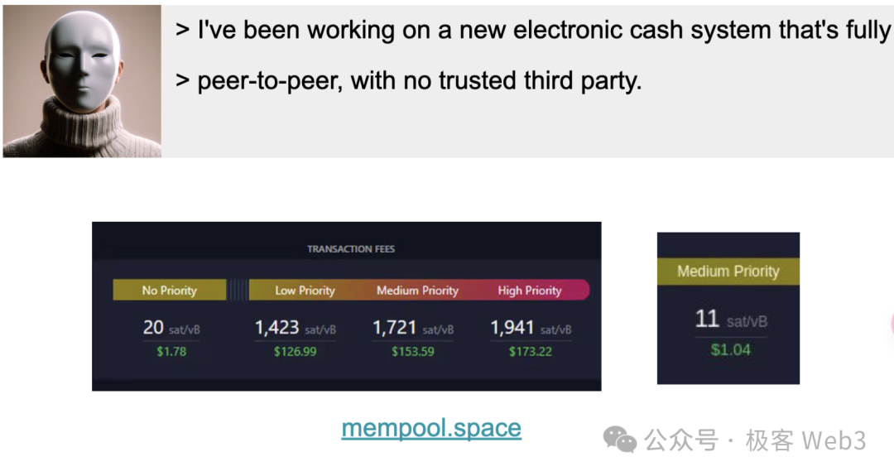Click the 1,941 sat/vB fee rate

531,328
